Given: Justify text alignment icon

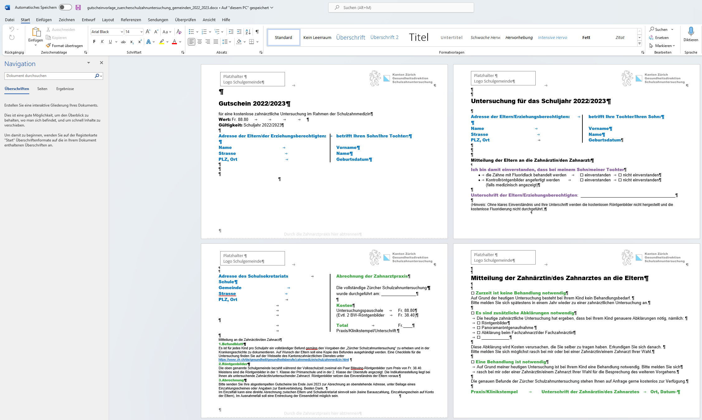Looking at the screenshot, I should pyautogui.click(x=216, y=41).
